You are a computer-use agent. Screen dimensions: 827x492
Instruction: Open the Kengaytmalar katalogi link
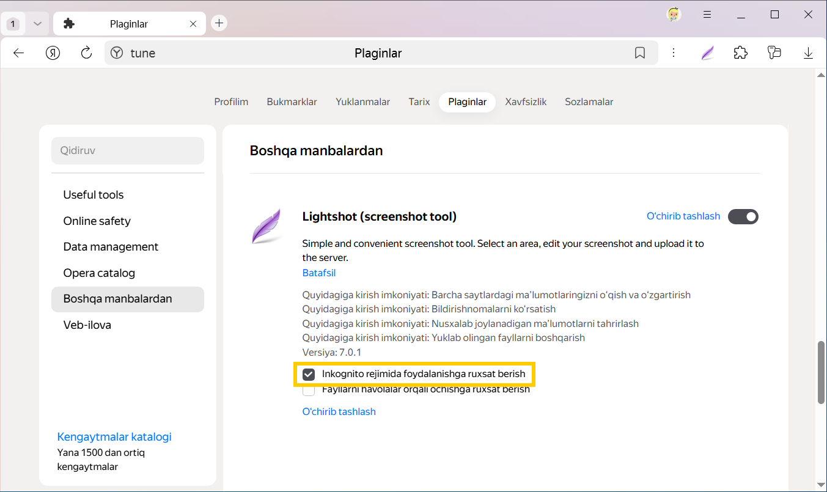click(114, 437)
